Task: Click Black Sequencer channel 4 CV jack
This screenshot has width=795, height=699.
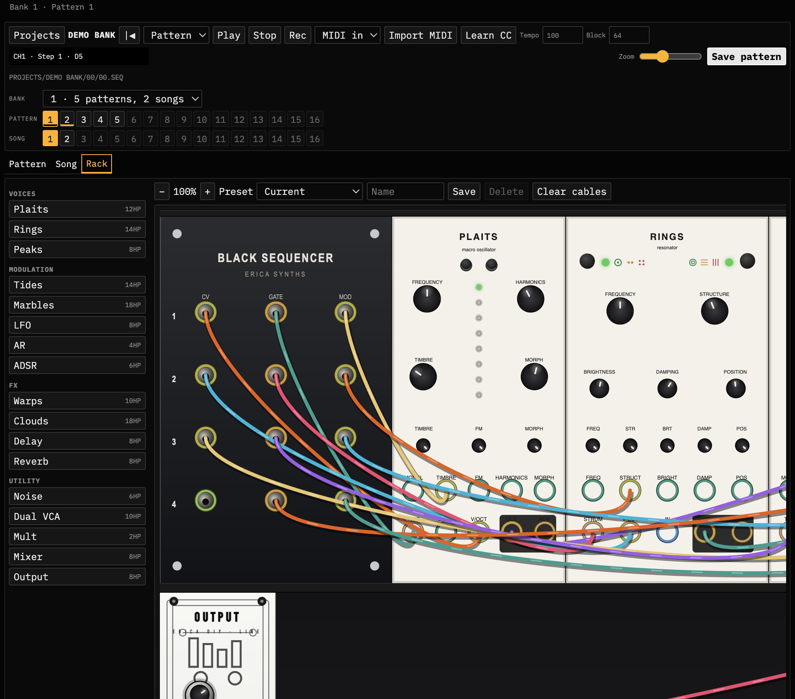Action: click(205, 501)
